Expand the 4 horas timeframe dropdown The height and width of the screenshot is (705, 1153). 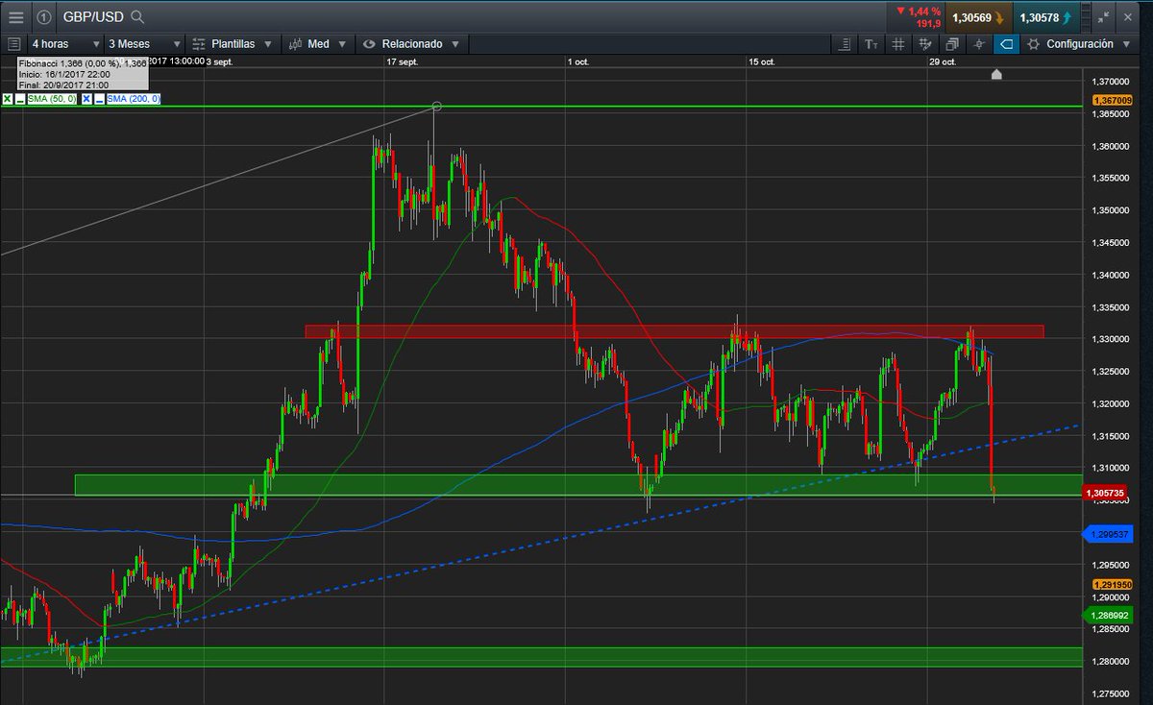pyautogui.click(x=65, y=44)
